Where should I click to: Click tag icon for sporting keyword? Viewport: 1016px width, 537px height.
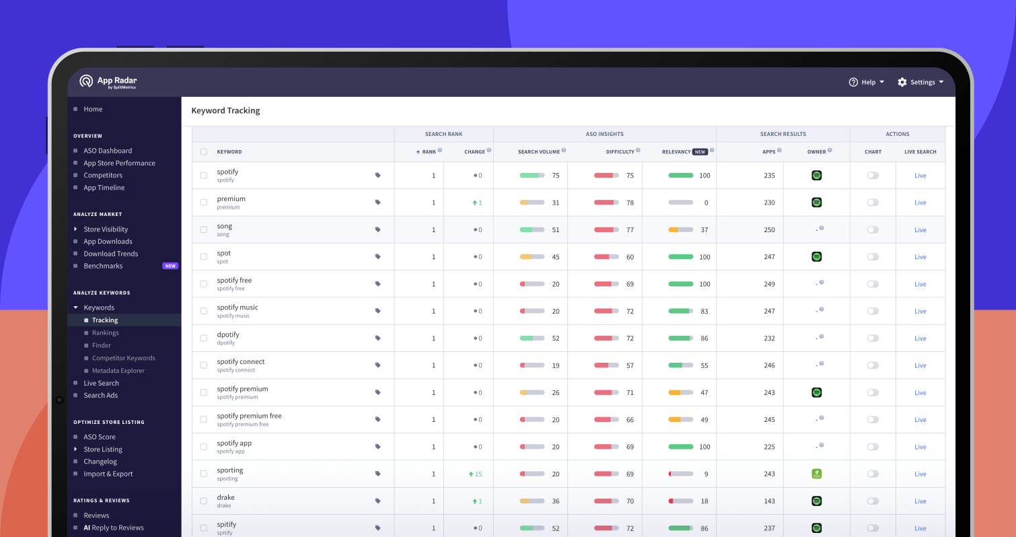tap(377, 474)
